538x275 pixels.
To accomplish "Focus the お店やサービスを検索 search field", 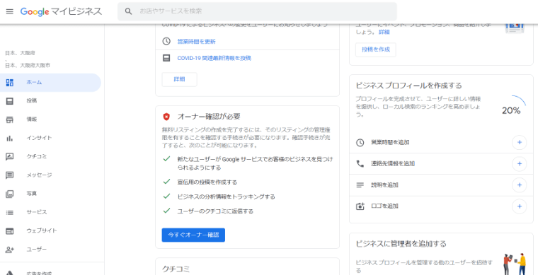I will [257, 11].
